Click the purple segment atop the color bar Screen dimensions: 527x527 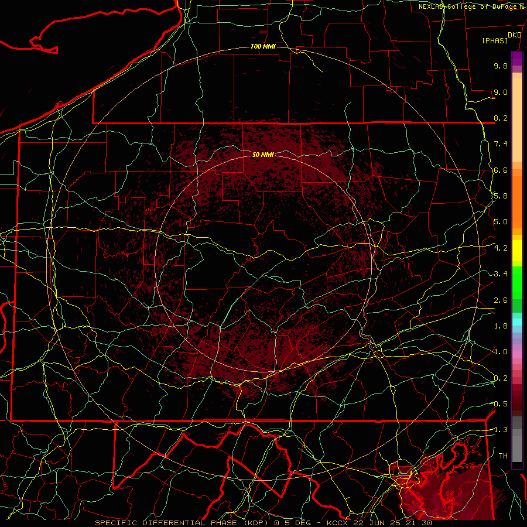[x=517, y=59]
